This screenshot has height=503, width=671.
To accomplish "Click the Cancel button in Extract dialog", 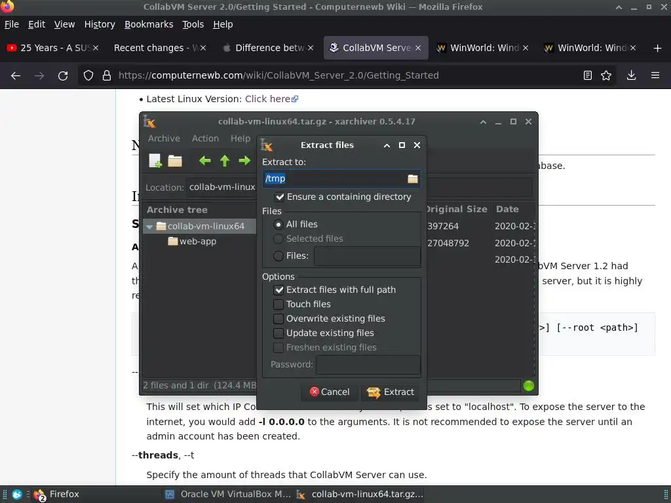I will coord(329,392).
